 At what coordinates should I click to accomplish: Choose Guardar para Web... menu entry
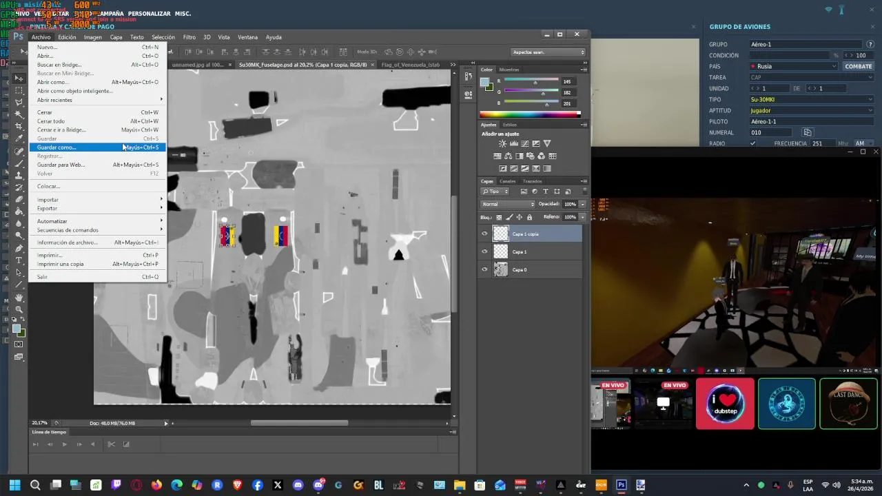[x=97, y=165]
